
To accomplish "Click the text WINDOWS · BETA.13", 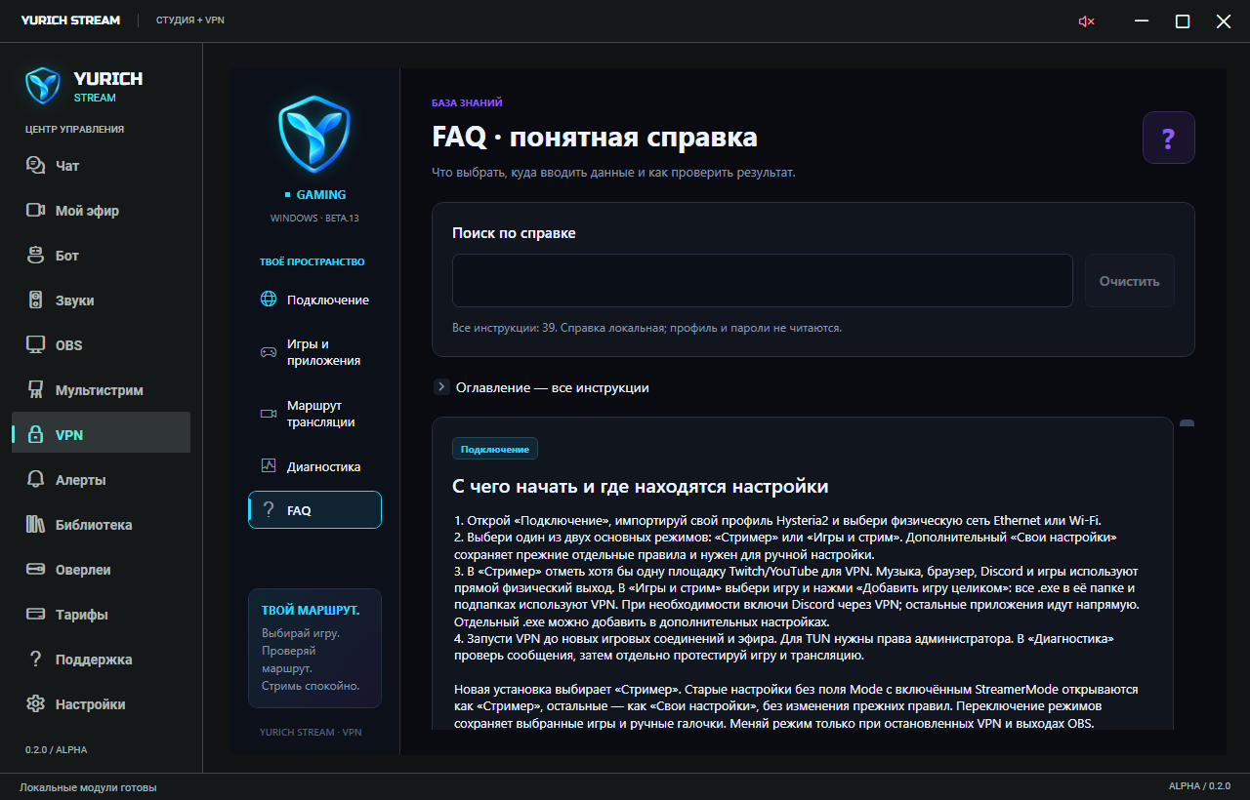I will [x=314, y=218].
